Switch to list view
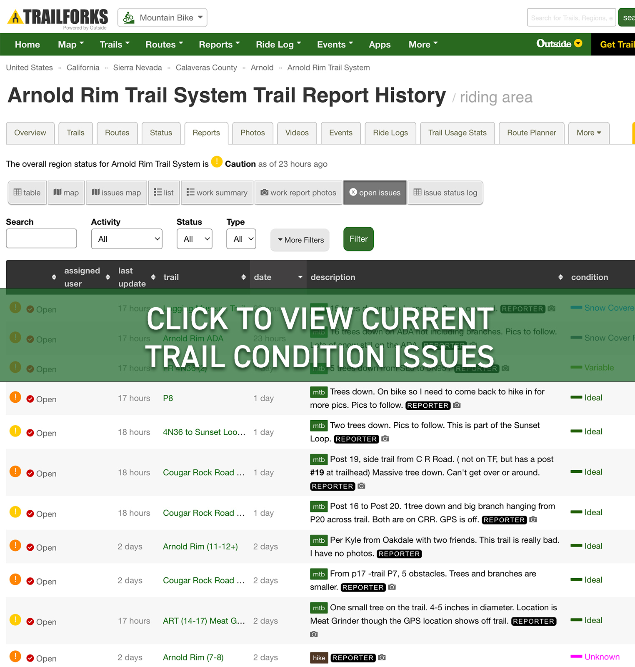Image resolution: width=635 pixels, height=667 pixels. coord(164,193)
